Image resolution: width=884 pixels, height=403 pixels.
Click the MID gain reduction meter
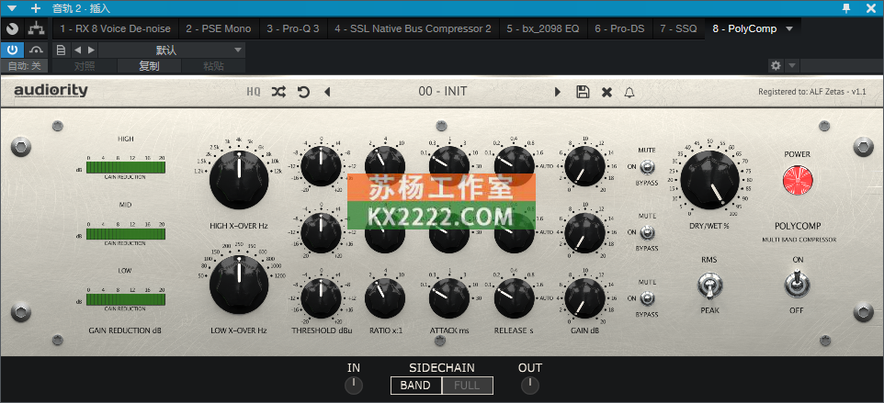click(126, 233)
